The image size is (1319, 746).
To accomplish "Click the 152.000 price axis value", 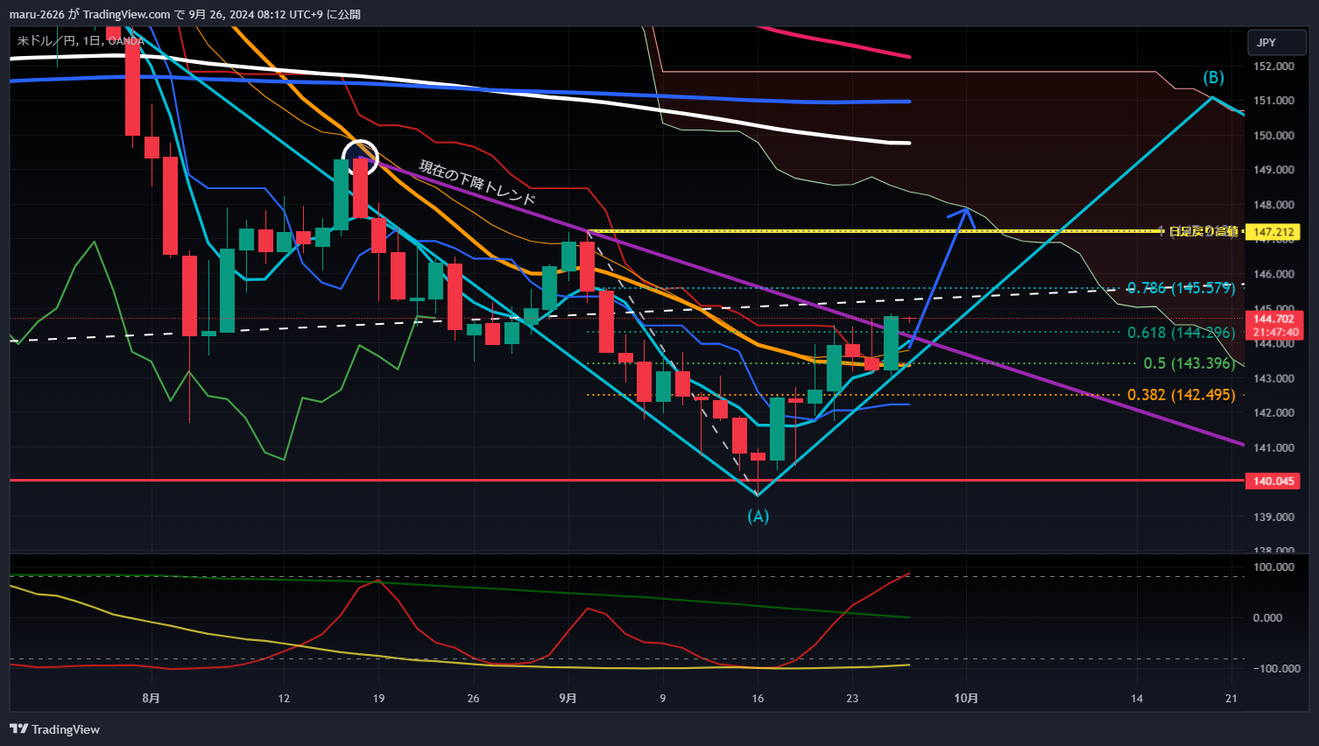I will pos(1273,66).
